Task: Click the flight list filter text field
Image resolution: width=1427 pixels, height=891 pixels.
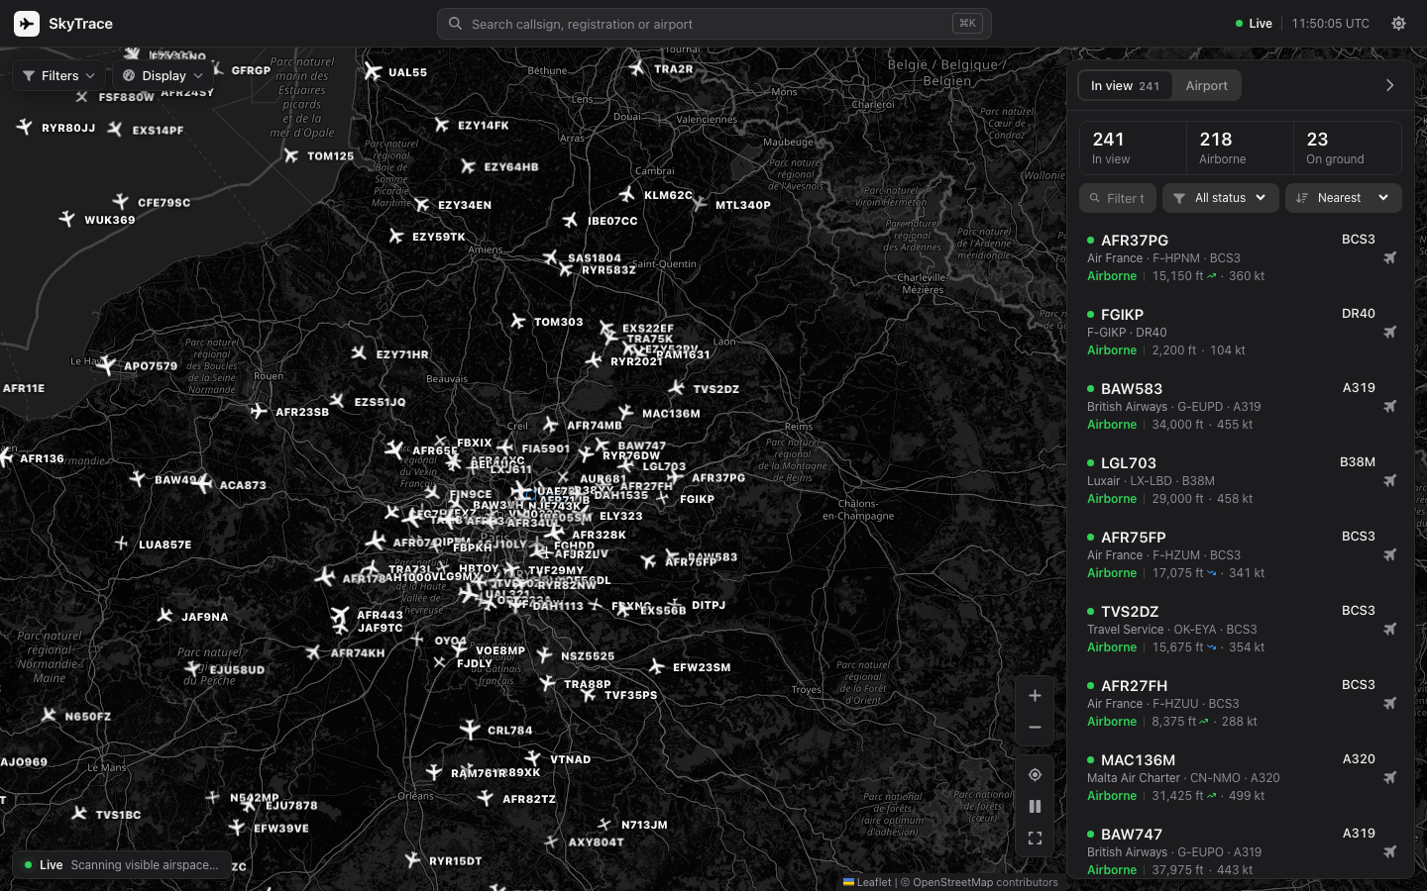Action: click(1117, 198)
